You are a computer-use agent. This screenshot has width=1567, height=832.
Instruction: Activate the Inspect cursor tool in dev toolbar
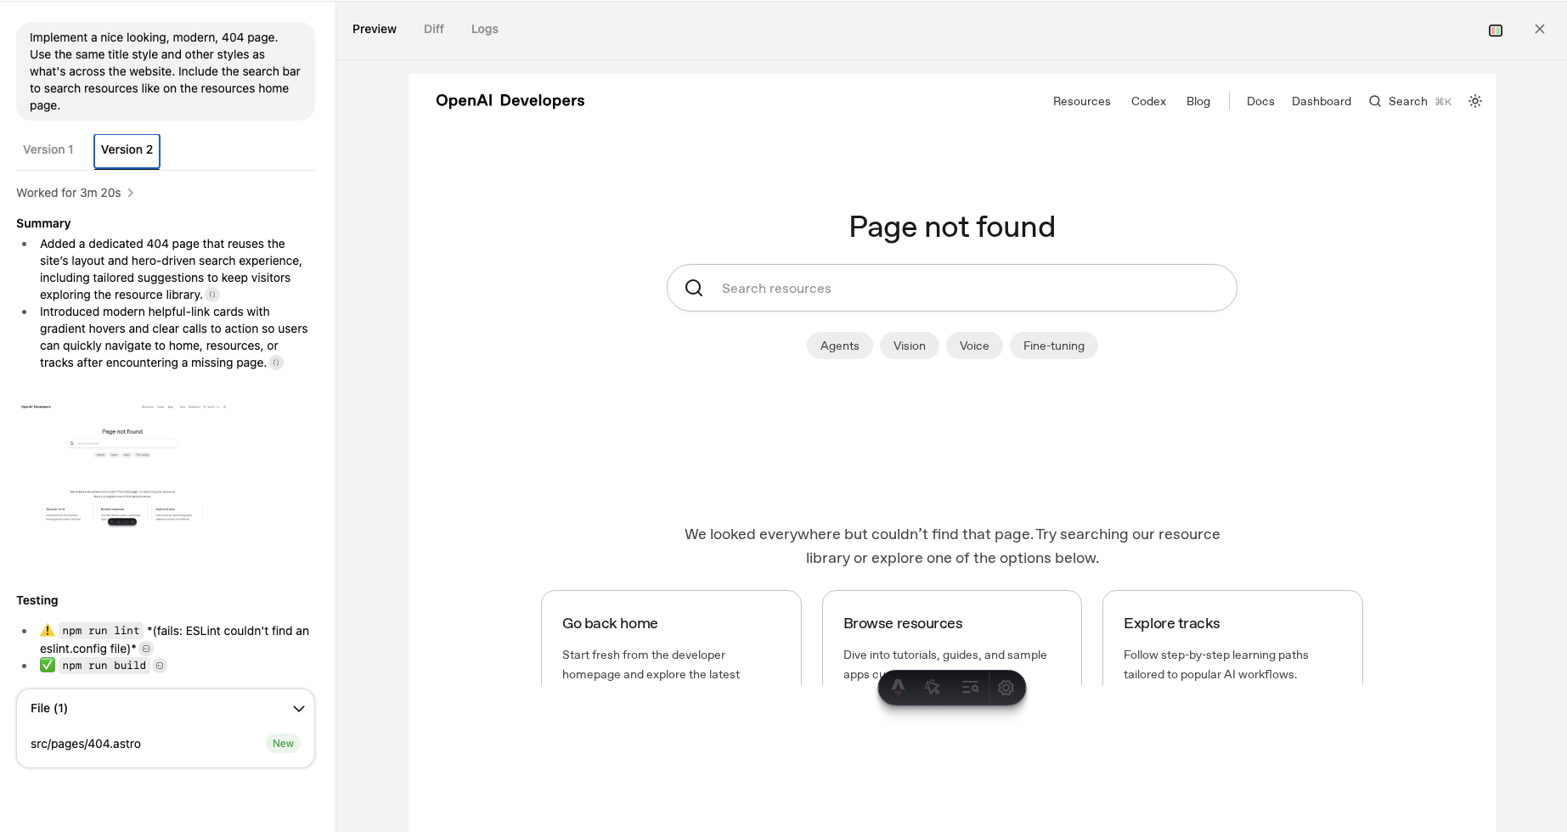(933, 688)
